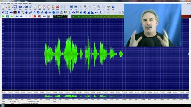Open the dropdown arrow next to Undo
The image size is (191, 107).
pos(23,7)
